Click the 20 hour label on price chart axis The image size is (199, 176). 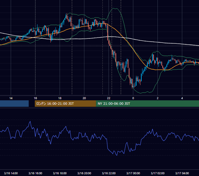pos(84,98)
